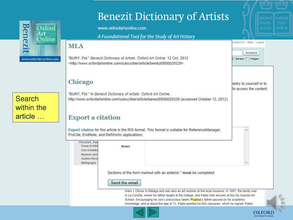The height and width of the screenshot is (220, 293).
Task: Click the Export a citation heading
Action: 94,117
